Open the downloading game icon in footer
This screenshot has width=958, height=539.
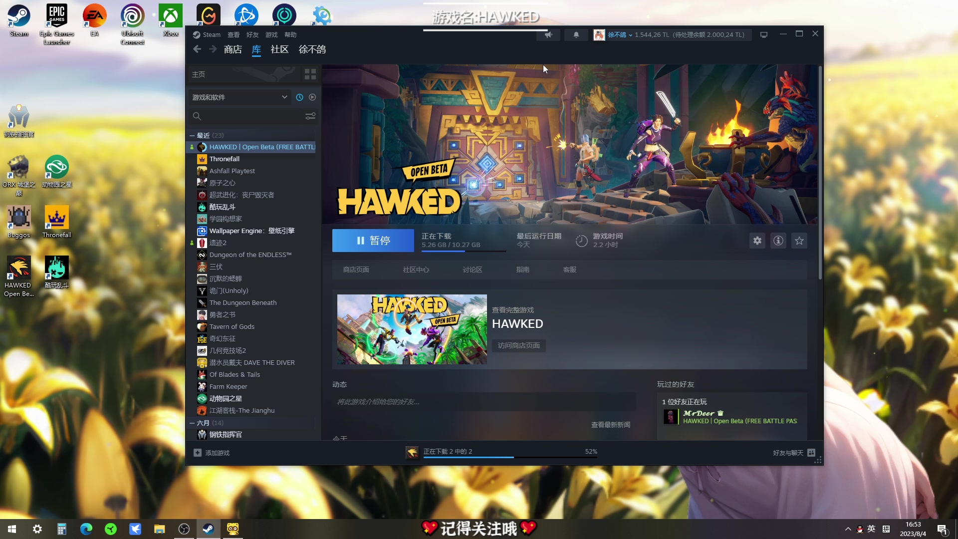(x=412, y=452)
